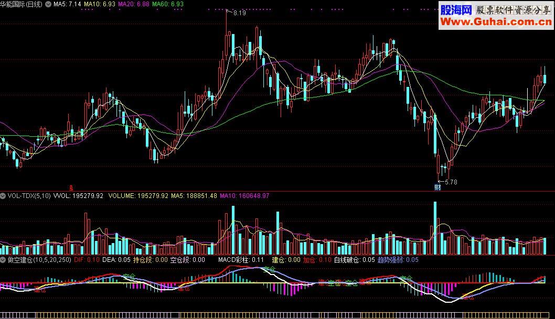
Task: Select the MA10: 6.93 label
Action: [100, 4]
